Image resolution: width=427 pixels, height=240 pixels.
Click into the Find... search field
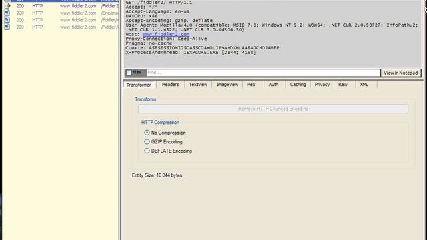(x=263, y=73)
